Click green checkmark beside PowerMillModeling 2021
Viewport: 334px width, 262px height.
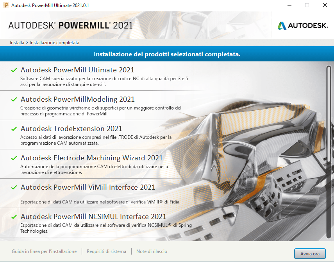click(14, 99)
